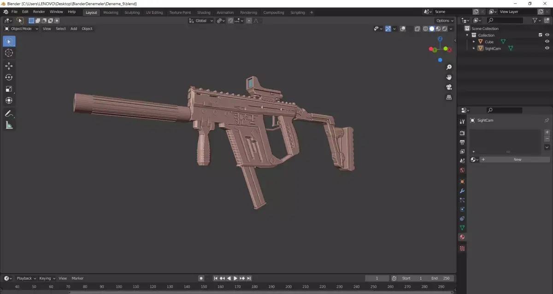Open viewport shading options arrow
The width and height of the screenshot is (553, 294).
click(451, 29)
